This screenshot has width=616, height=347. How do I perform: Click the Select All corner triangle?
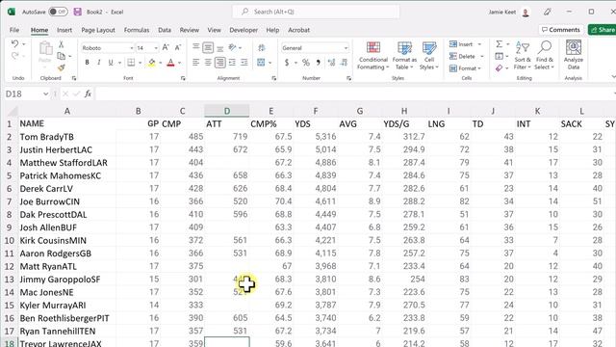[13, 112]
